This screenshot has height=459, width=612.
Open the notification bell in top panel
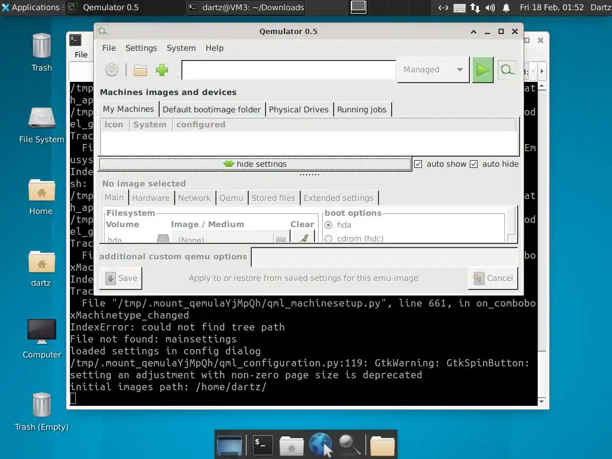click(x=506, y=7)
